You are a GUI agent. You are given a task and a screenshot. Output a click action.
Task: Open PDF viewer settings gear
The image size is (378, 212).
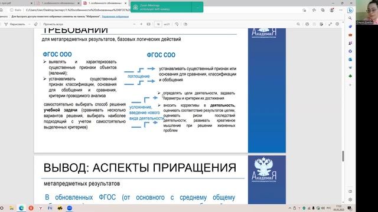(x=337, y=24)
